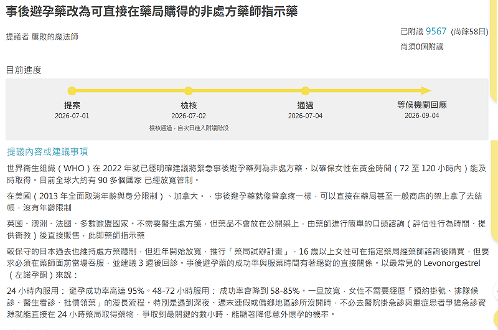Click the note 檢核通過,自次日進入附議階段
This screenshot has height=330, width=498.
[x=189, y=128]
